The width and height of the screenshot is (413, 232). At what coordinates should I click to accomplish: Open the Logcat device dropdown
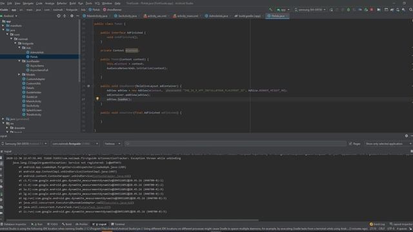point(24,144)
